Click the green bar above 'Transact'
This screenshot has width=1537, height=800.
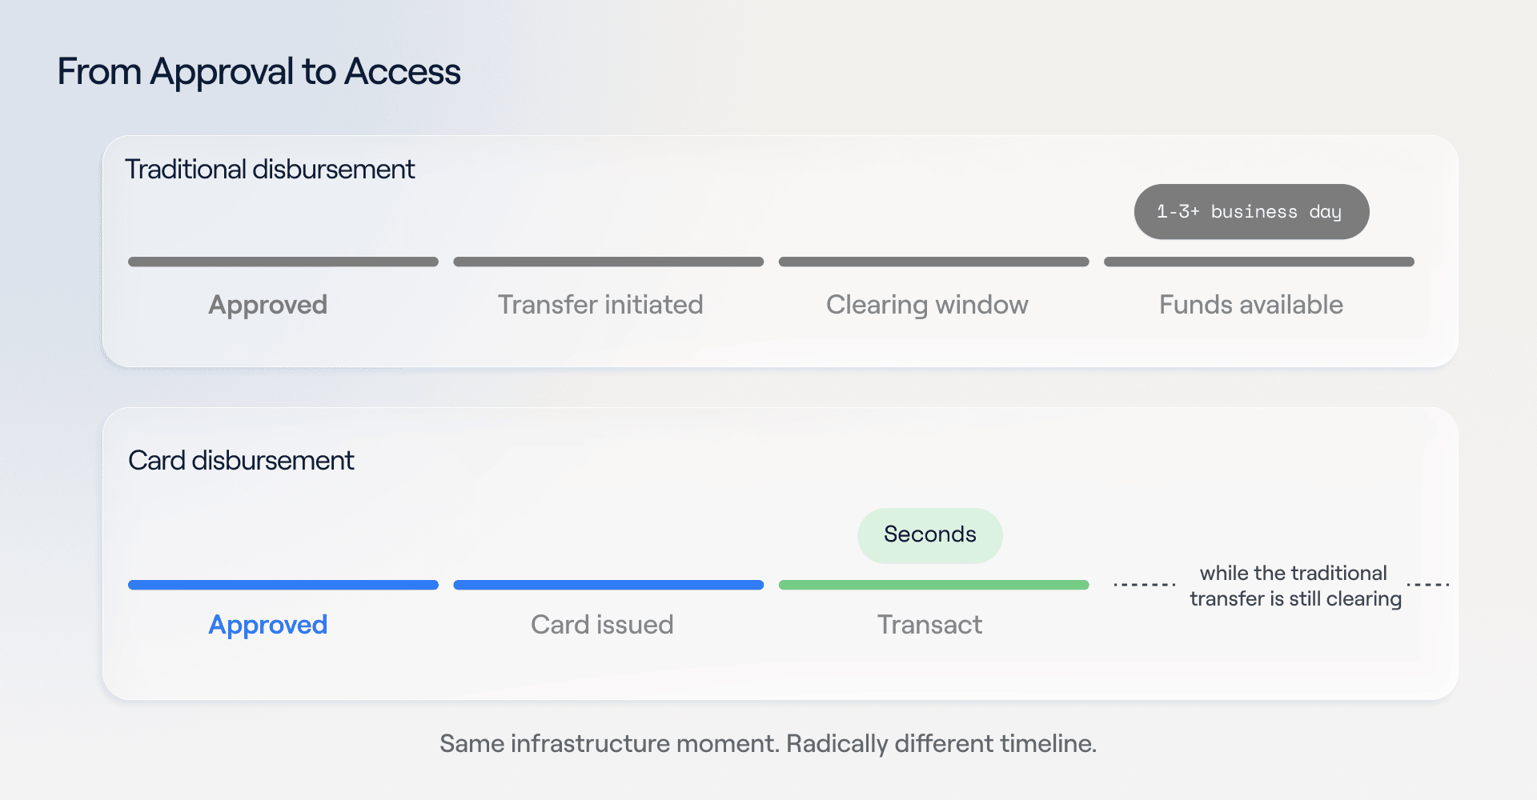point(933,585)
